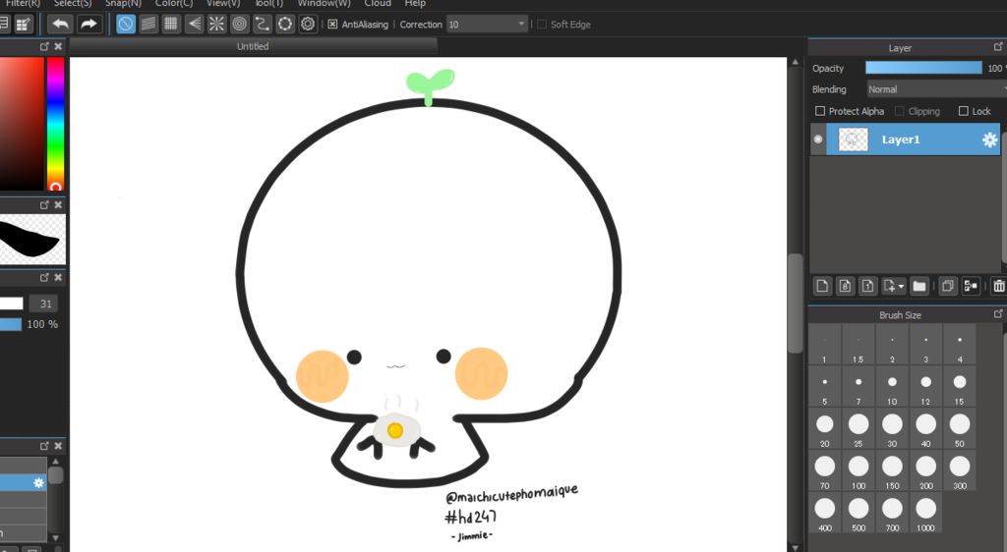Screen dimensions: 1007x552
Task: Click the brush opacity bar showing 100 %
Action: [x=11, y=324]
